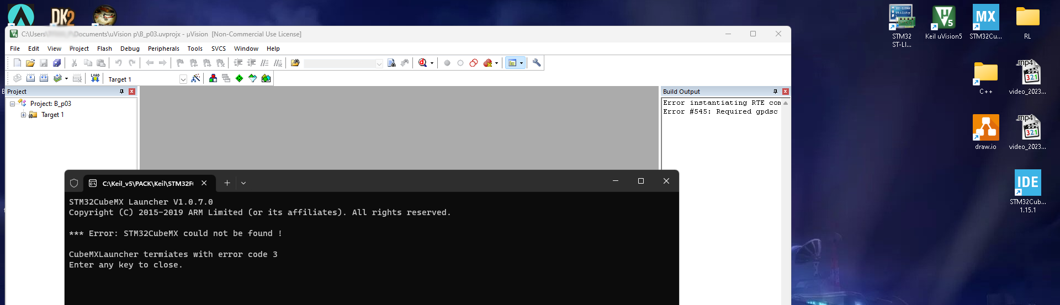
Task: Rebuild all target files icon
Action: tap(44, 78)
